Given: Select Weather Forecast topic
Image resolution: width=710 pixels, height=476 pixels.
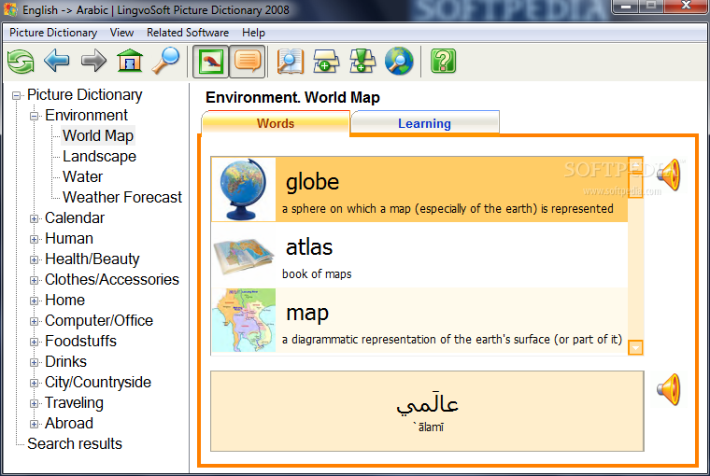Looking at the screenshot, I should (x=122, y=197).
